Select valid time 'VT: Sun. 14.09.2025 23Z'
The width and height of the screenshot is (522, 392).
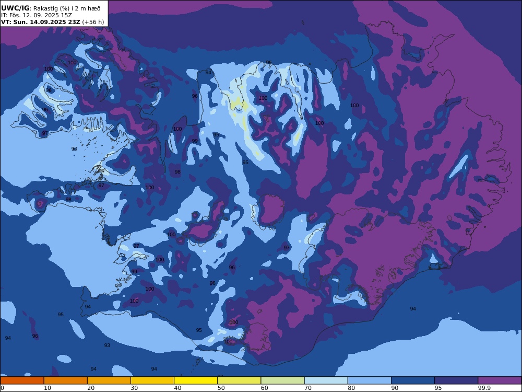point(41,22)
